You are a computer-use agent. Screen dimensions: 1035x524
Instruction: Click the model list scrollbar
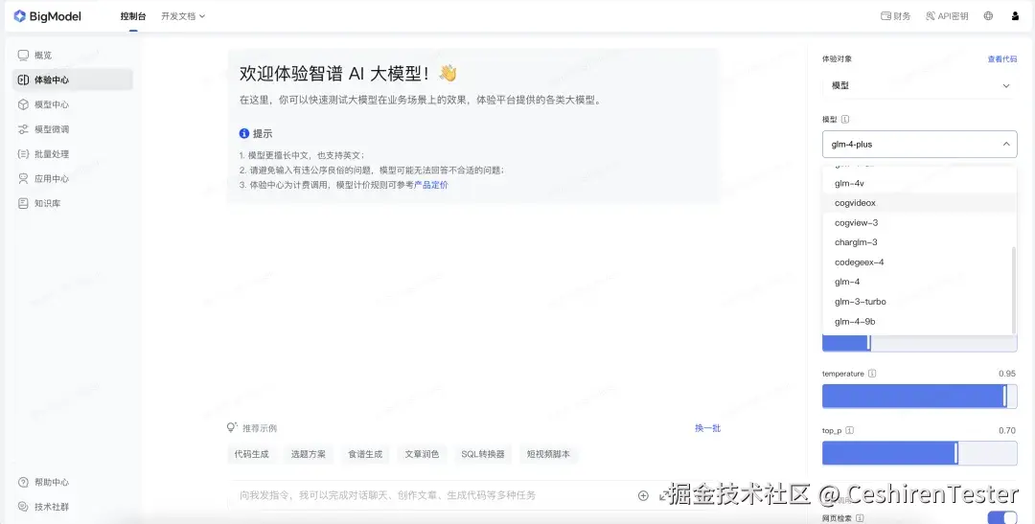click(1013, 290)
